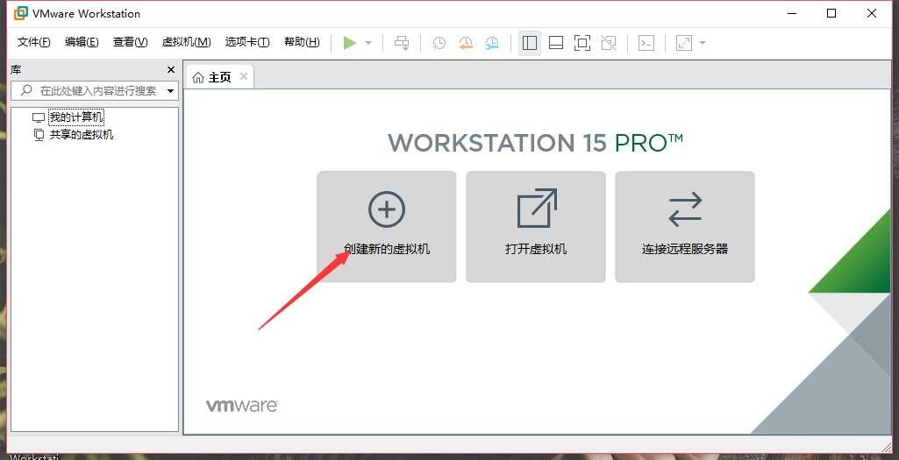Open the 选项卡(T) menu
This screenshot has width=899, height=460.
pyautogui.click(x=247, y=42)
